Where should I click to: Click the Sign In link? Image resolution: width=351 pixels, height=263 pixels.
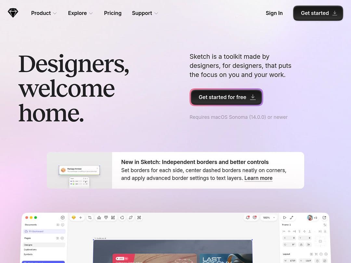[x=274, y=13]
